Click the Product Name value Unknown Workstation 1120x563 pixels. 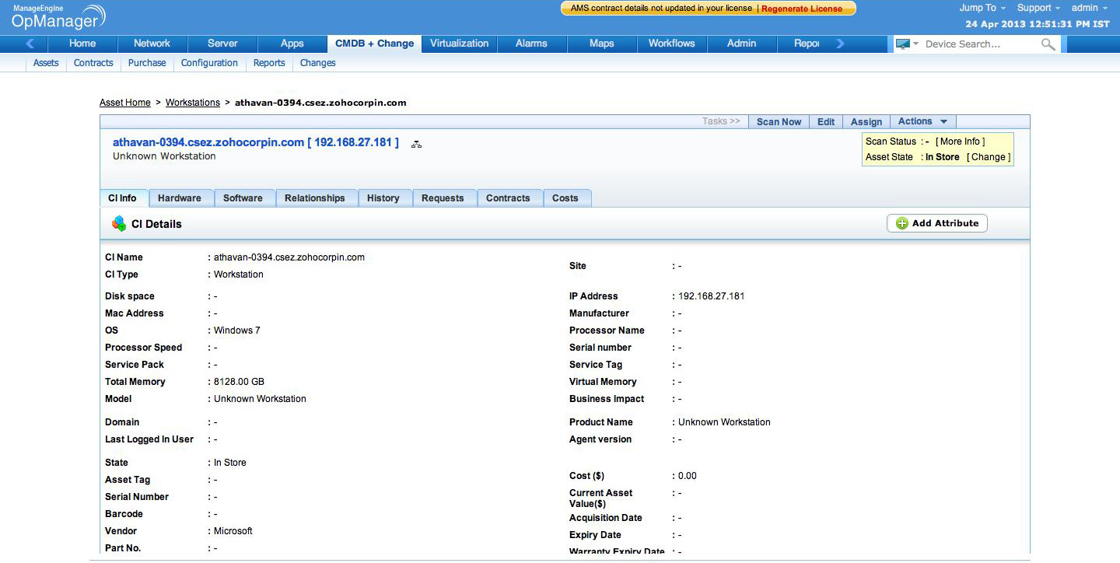coord(724,422)
